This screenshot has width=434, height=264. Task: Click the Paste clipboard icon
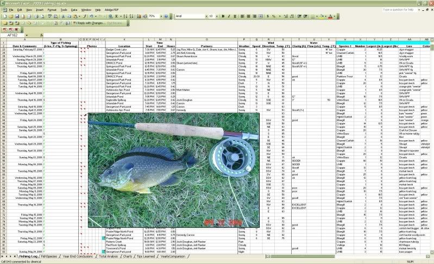pyautogui.click(x=75, y=16)
